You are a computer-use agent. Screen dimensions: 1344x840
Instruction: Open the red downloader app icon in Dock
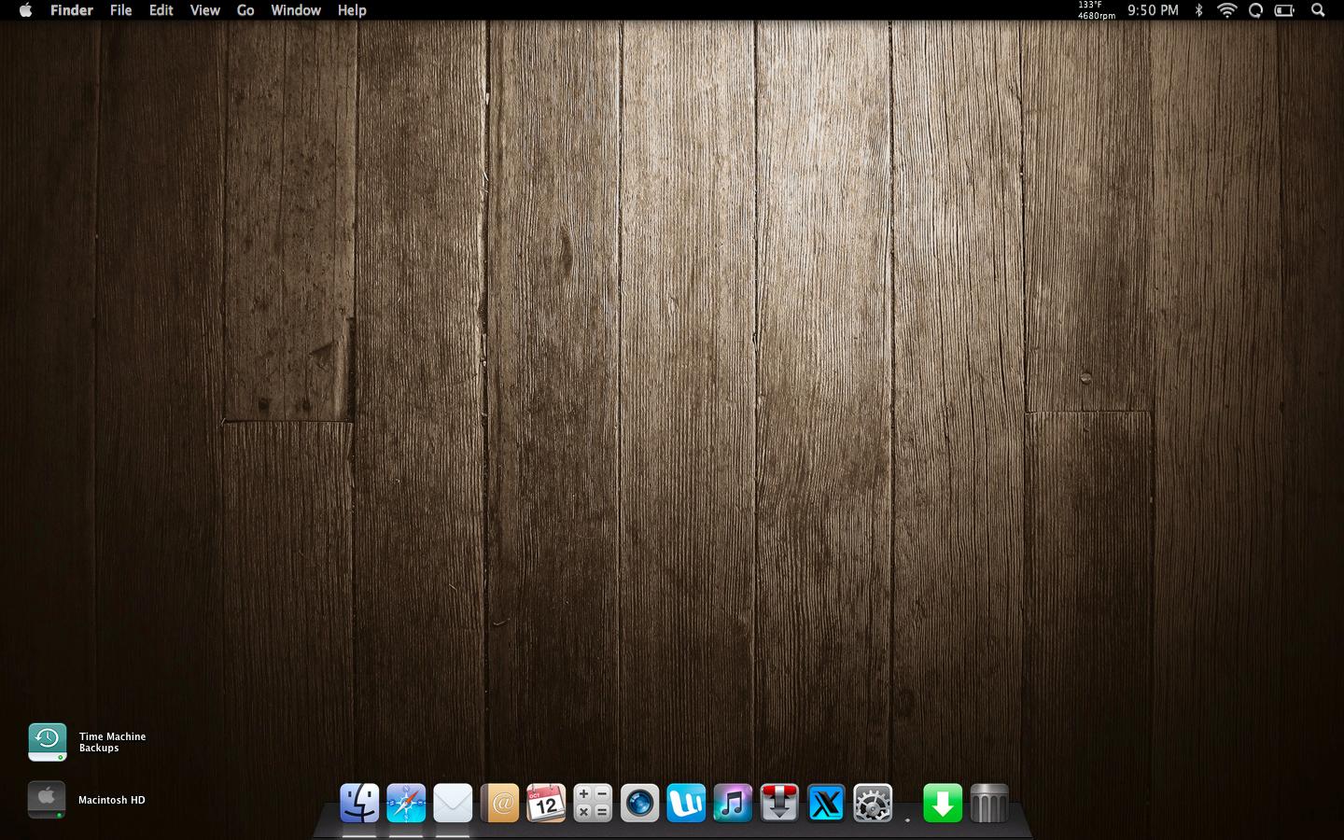click(779, 803)
